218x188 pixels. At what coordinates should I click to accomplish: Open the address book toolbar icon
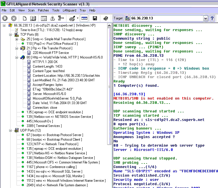33,18
